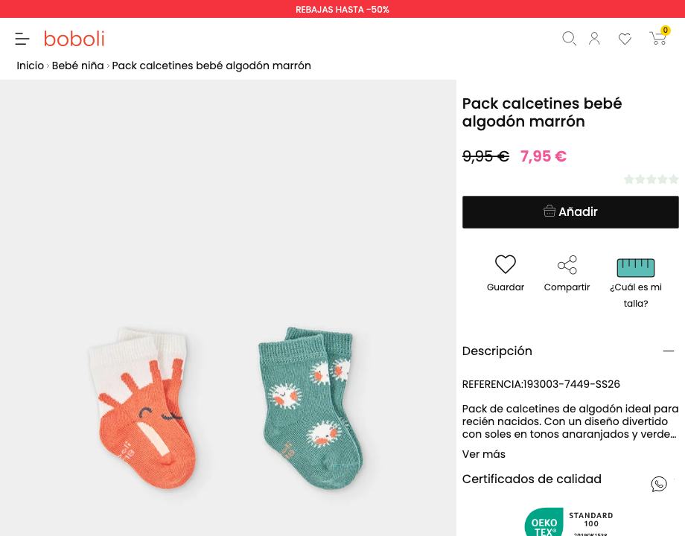Click the star rating row

point(651,179)
